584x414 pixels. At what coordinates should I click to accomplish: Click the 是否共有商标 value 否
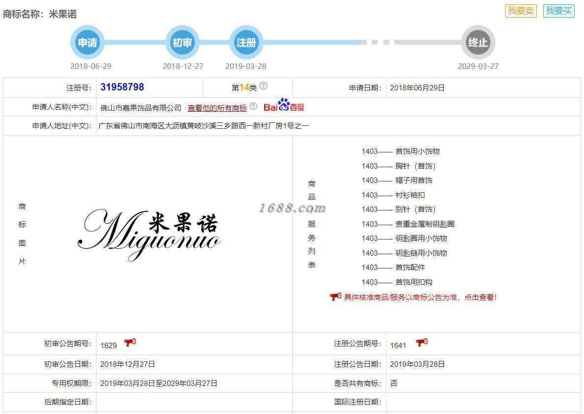pos(394,383)
